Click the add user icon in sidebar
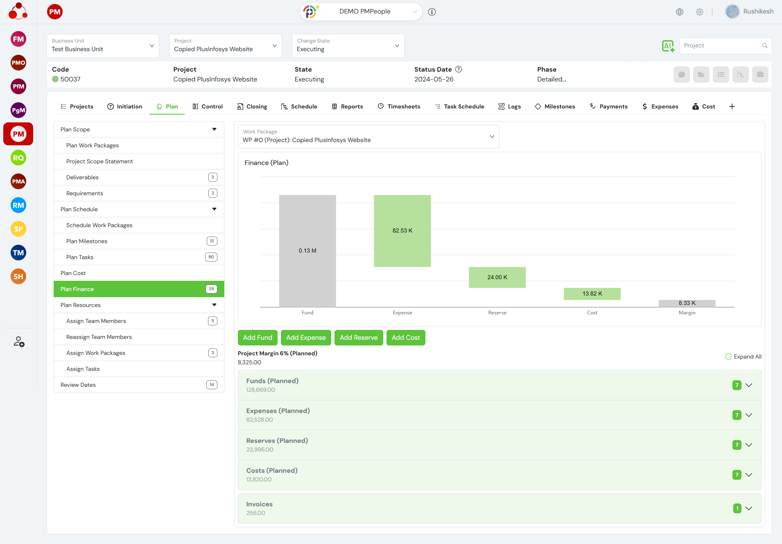782x544 pixels. click(x=19, y=342)
